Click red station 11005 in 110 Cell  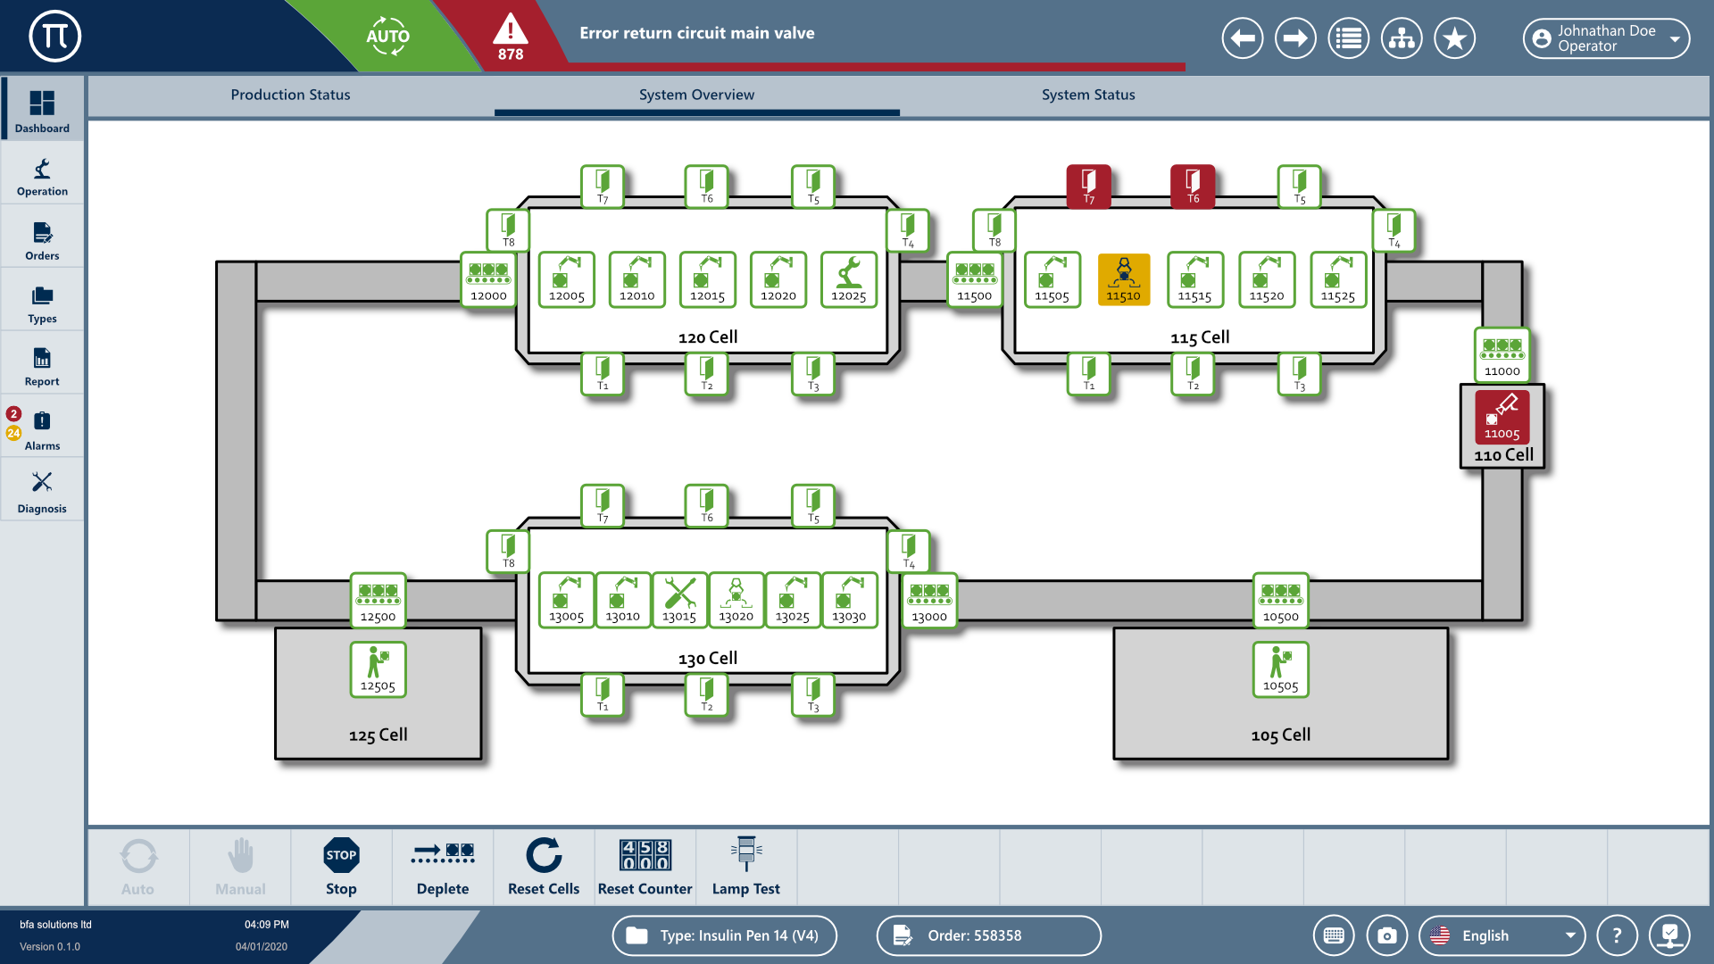pos(1502,417)
